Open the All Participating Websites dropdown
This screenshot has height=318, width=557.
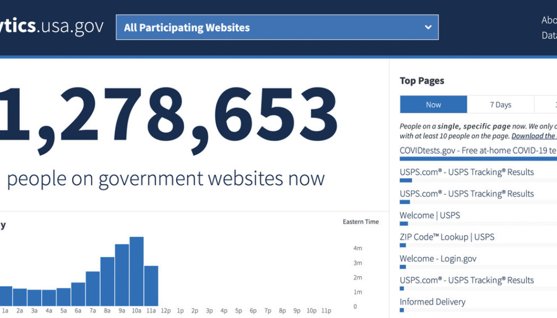pos(276,27)
